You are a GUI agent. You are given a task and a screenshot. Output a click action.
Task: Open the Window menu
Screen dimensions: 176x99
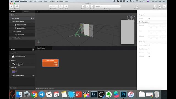click(x=60, y=1)
